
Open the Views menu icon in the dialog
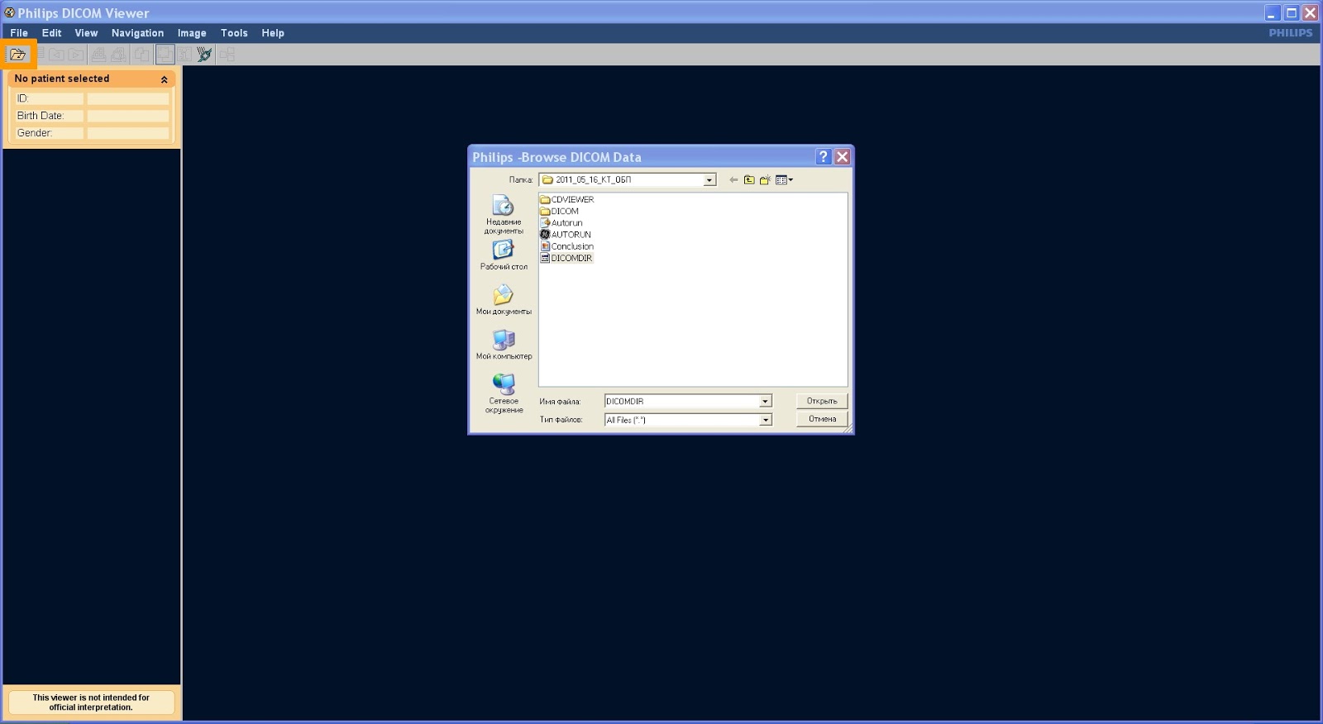(x=784, y=179)
